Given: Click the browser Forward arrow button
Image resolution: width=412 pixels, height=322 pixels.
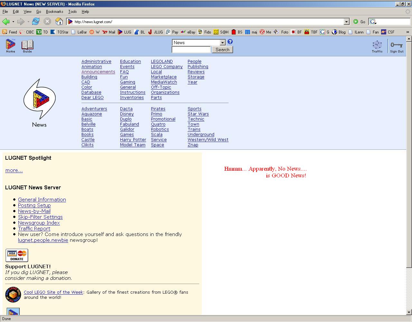Looking at the screenshot, I should pyautogui.click(x=21, y=22).
